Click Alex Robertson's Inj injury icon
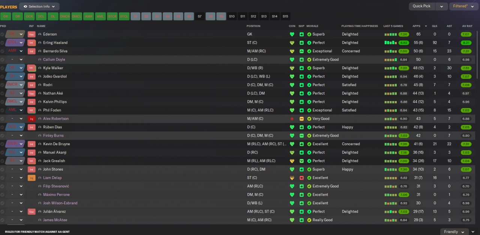Image resolution: width=480 pixels, height=235 pixels. pos(31,119)
